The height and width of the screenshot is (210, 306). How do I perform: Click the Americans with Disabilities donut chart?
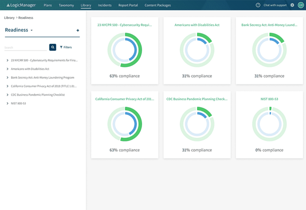tap(197, 50)
